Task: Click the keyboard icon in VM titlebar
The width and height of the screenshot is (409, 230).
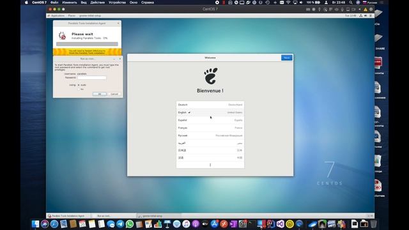Action: pyautogui.click(x=308, y=10)
